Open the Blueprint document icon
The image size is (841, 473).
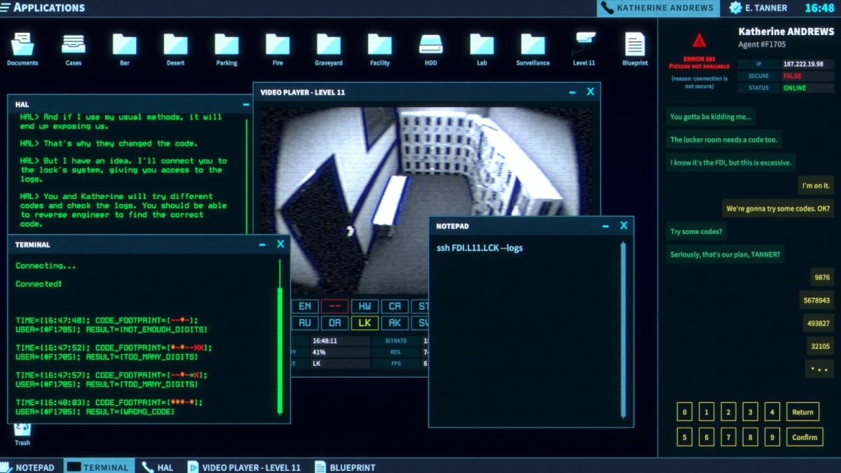(635, 45)
